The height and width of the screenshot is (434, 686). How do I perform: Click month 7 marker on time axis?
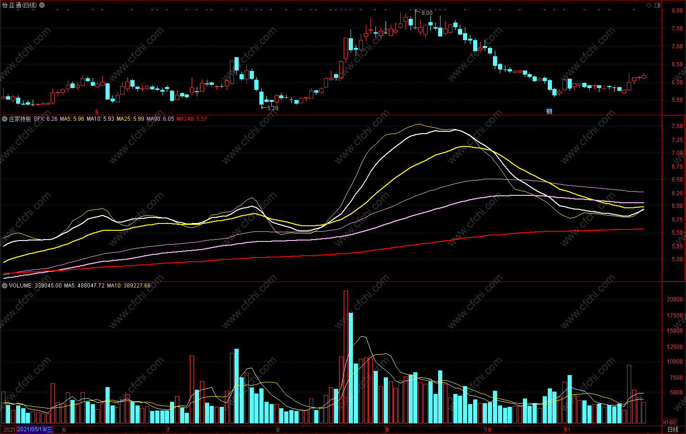click(x=168, y=430)
